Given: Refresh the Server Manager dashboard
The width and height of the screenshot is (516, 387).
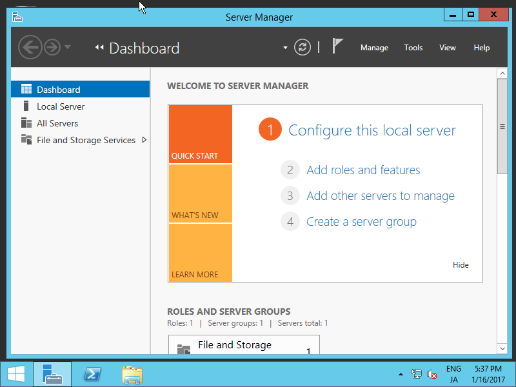Looking at the screenshot, I should click(302, 47).
